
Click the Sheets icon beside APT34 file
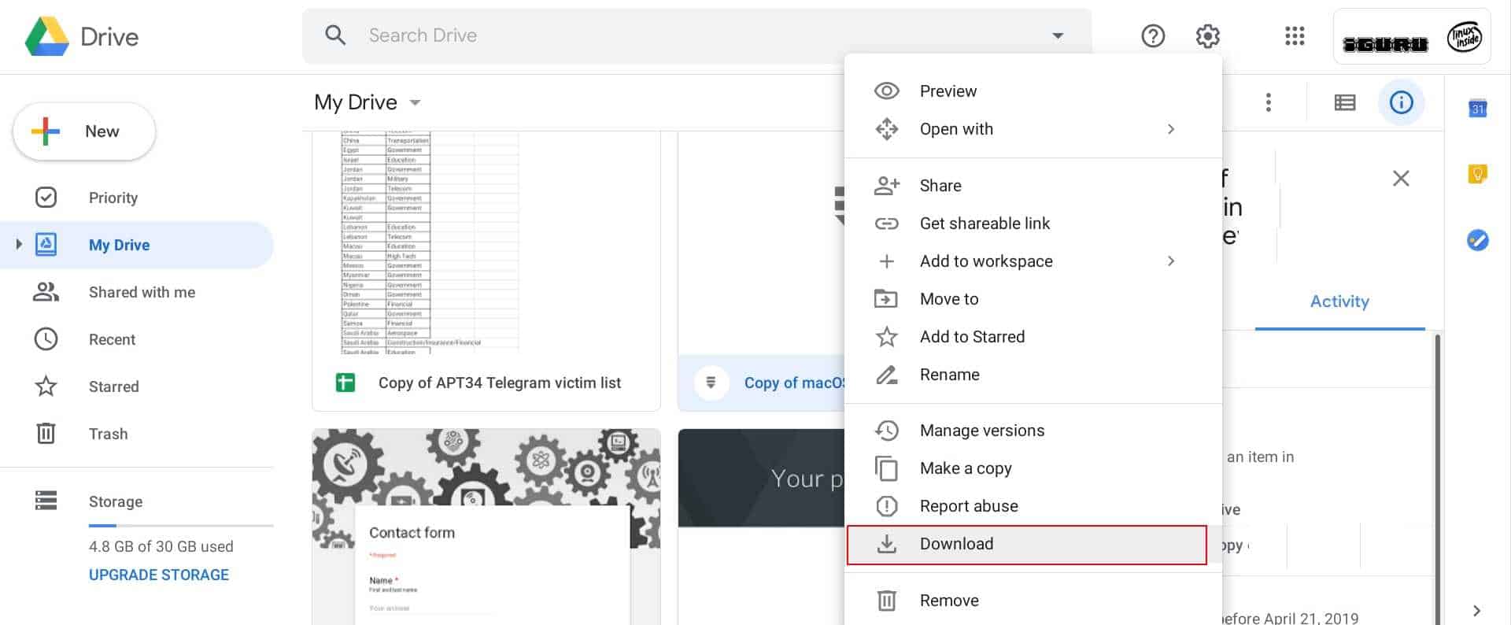[x=345, y=383]
